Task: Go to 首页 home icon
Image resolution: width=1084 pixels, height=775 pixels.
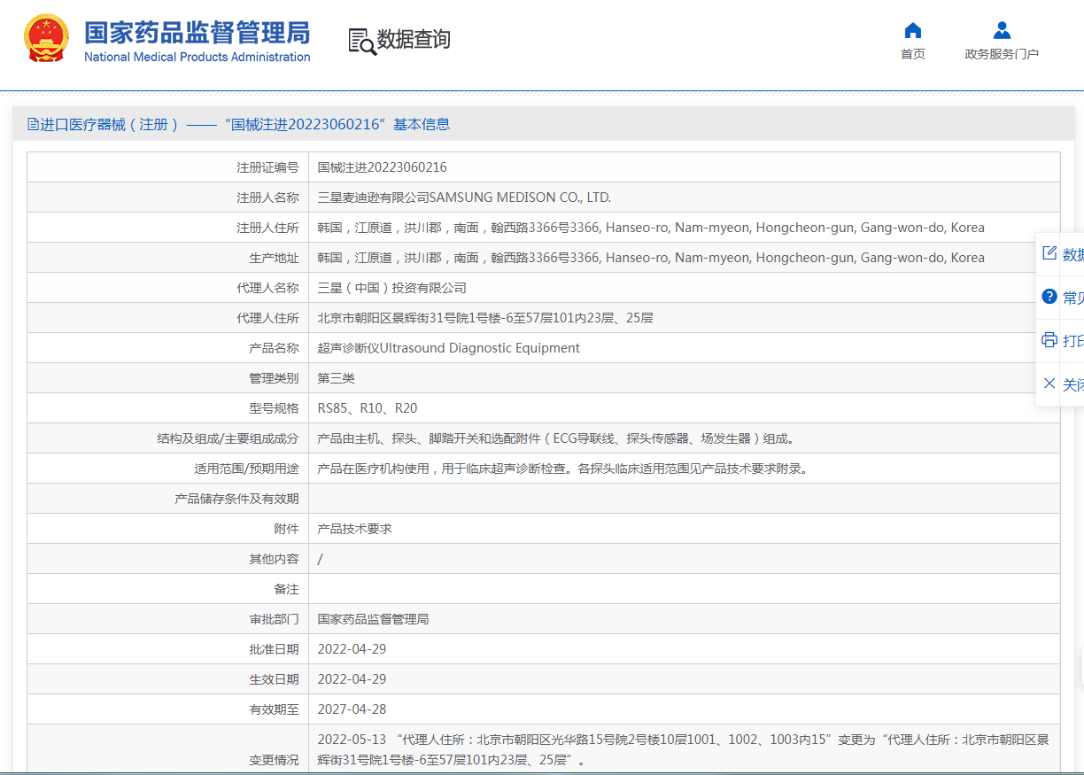Action: pos(913,31)
